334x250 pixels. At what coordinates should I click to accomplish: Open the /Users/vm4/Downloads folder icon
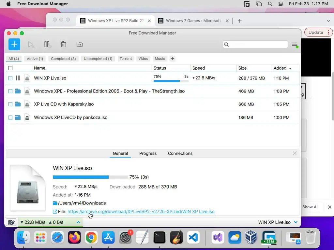(55, 203)
